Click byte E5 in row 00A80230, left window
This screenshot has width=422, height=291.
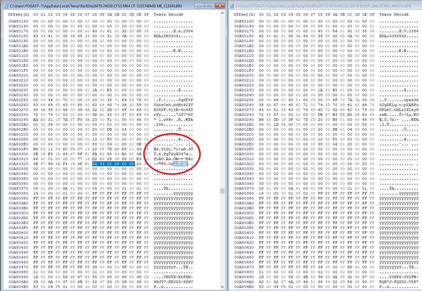click(x=109, y=90)
